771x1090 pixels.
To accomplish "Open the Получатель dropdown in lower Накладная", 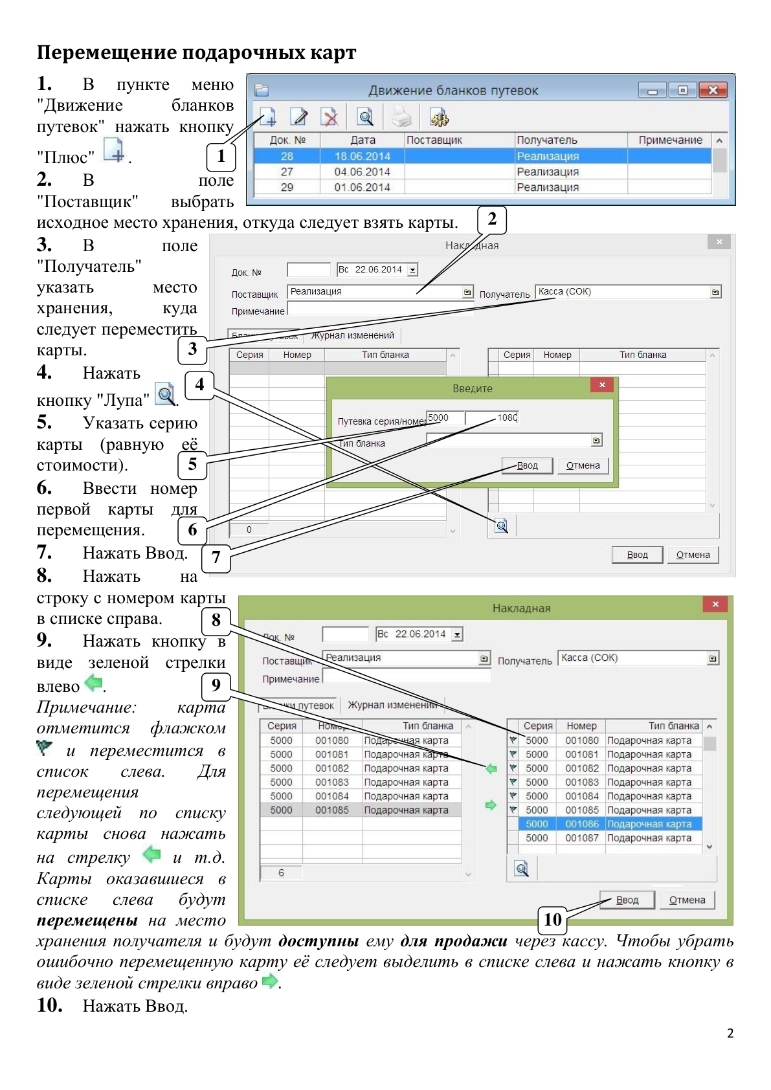I will pyautogui.click(x=713, y=658).
